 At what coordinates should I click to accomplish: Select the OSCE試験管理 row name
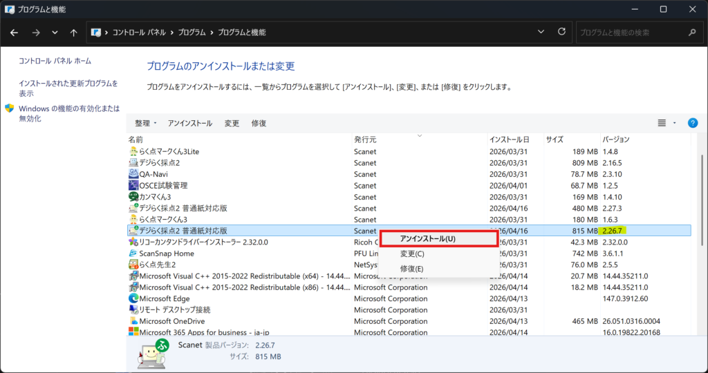click(x=163, y=185)
